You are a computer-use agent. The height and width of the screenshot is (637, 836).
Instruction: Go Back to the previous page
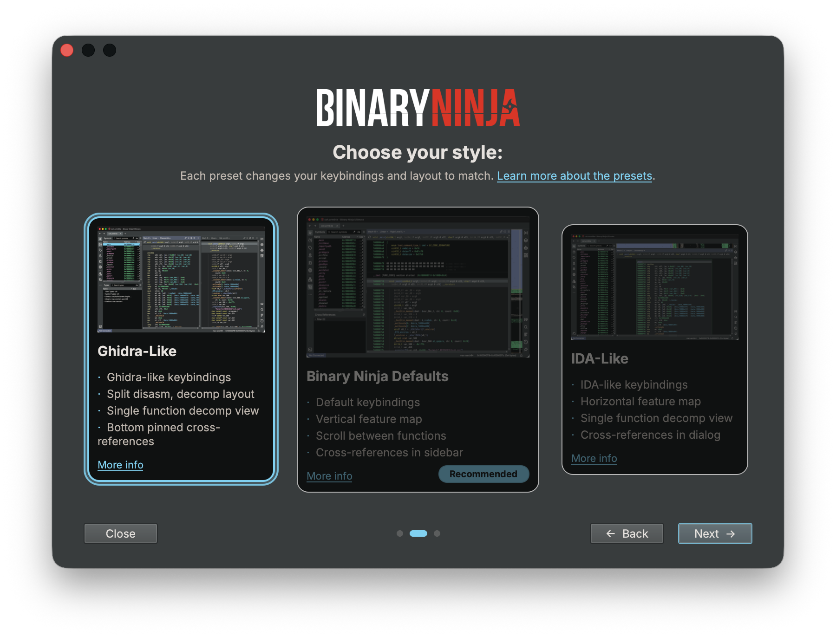tap(627, 533)
